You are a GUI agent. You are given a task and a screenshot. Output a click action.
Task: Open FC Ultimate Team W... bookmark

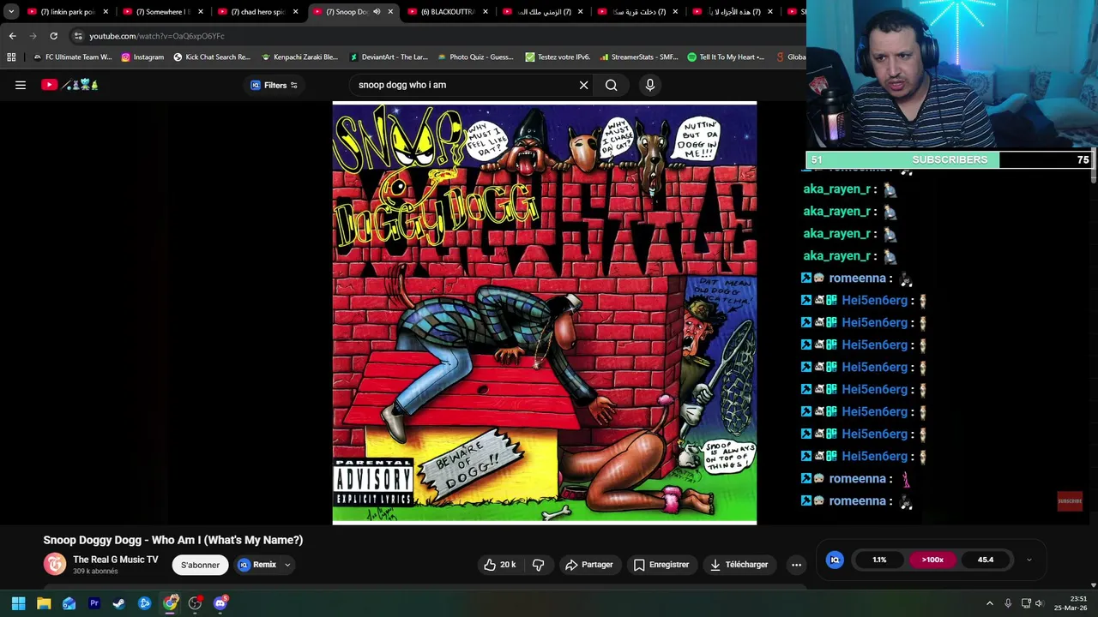[x=72, y=57]
